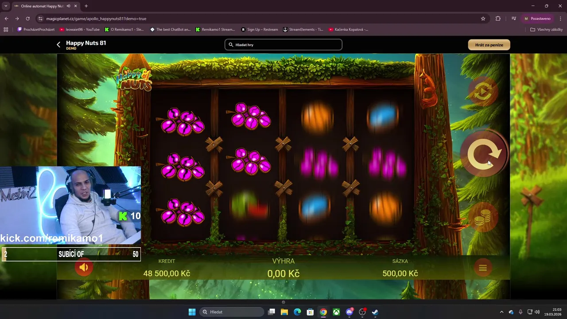
Task: Open the volume tray icon
Action: click(x=537, y=312)
